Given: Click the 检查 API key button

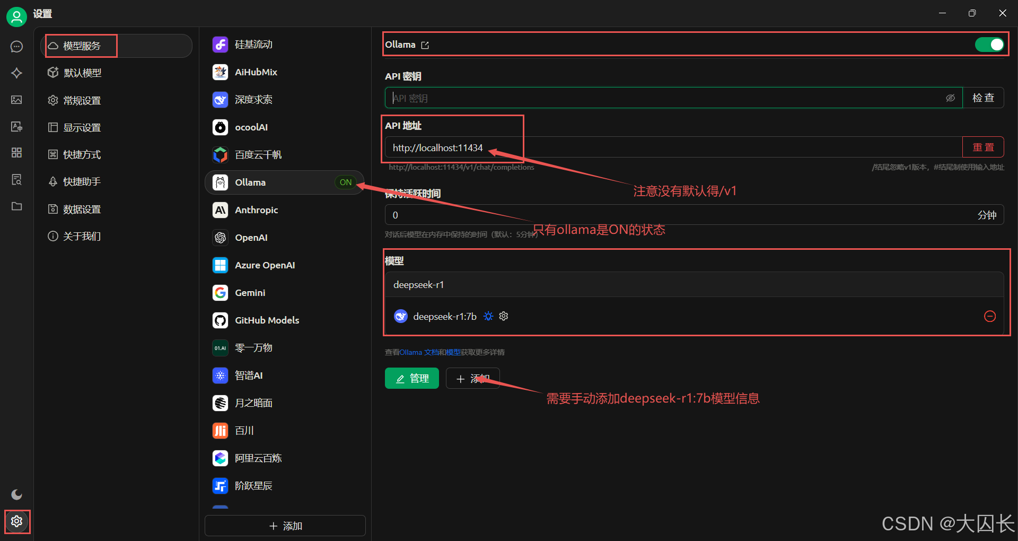Looking at the screenshot, I should point(983,98).
